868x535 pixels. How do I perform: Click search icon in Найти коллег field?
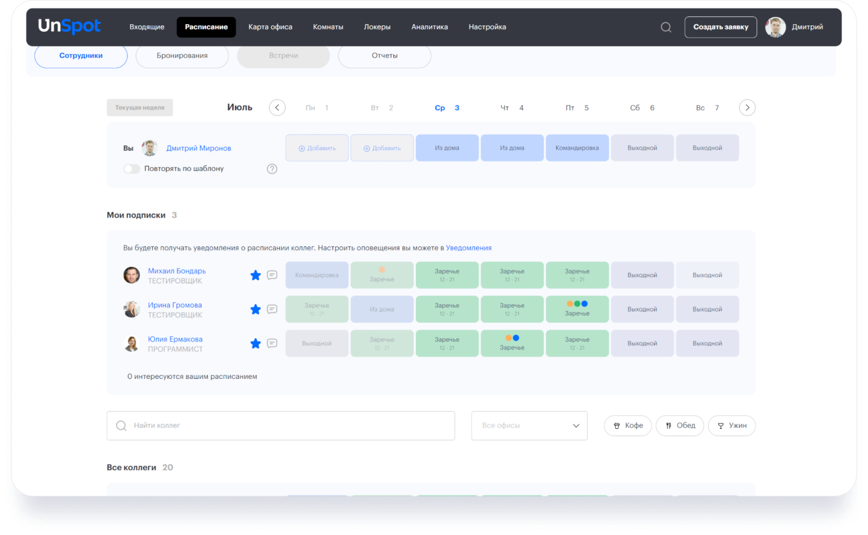coord(121,426)
